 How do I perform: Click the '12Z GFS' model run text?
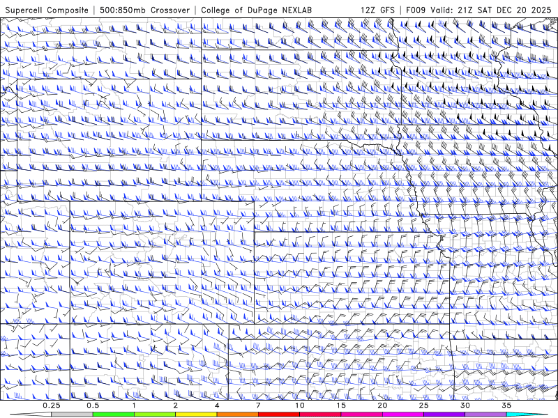(377, 10)
